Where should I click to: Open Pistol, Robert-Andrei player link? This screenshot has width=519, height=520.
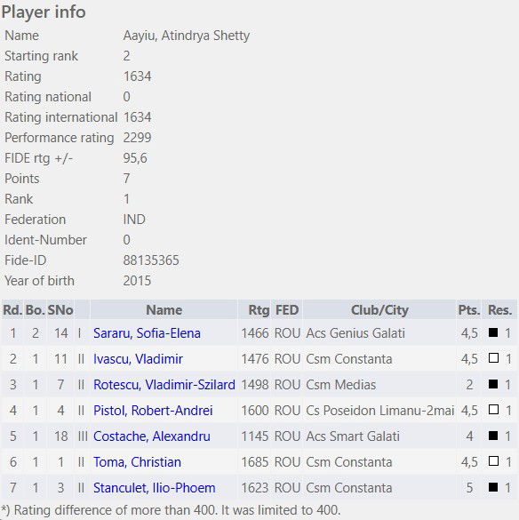[x=153, y=411]
